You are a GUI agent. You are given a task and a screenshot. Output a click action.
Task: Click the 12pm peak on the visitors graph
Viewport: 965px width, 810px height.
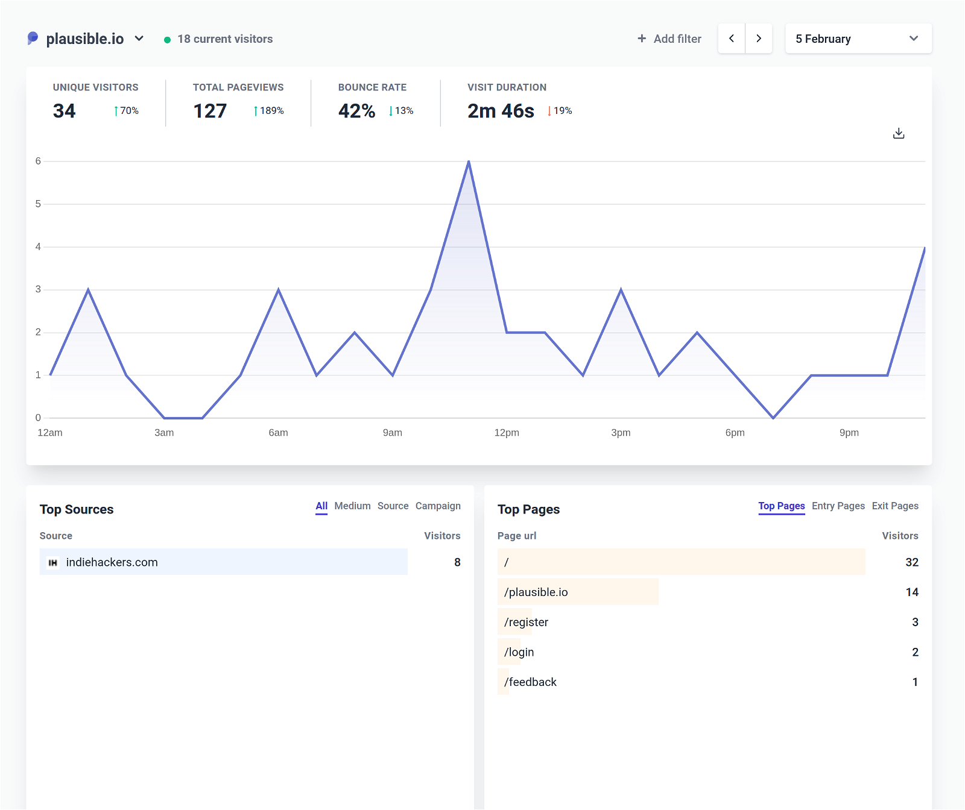(469, 161)
